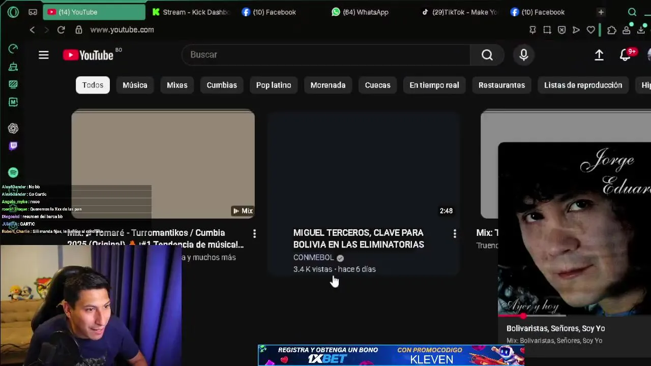
Task: Open ChatGPT from the sidebar
Action: [x=13, y=129]
